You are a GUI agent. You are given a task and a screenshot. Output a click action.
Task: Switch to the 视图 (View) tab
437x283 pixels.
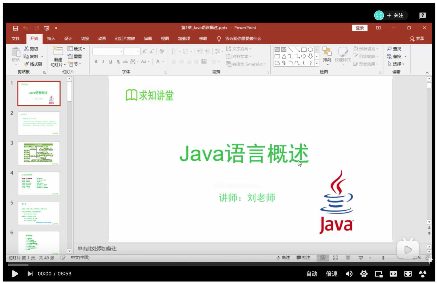[165, 39]
